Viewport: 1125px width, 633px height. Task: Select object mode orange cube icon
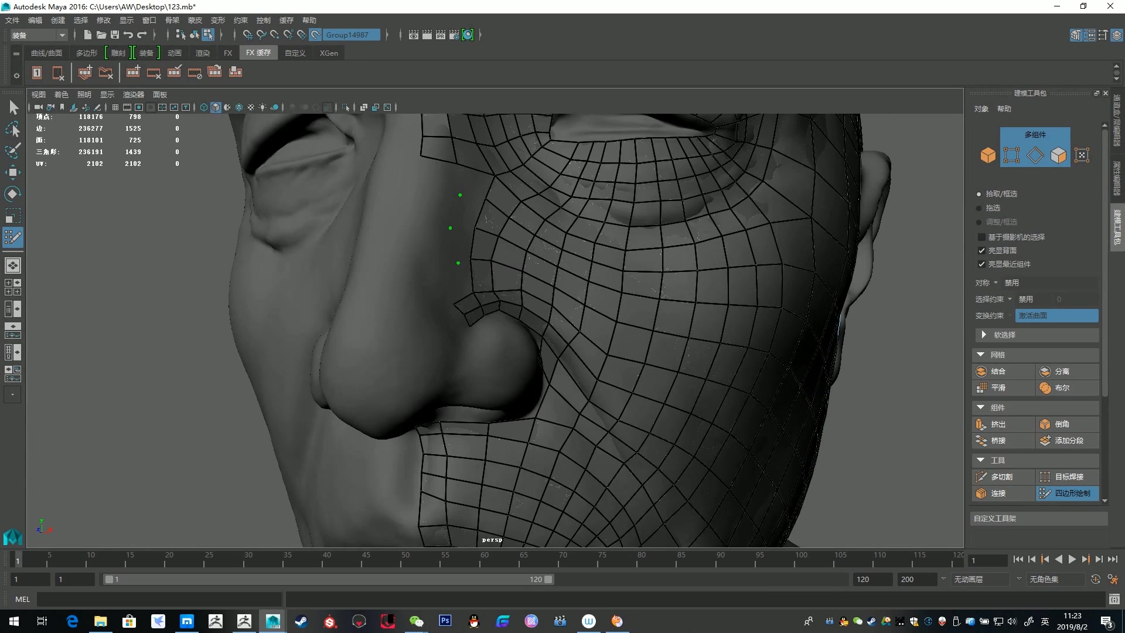click(x=988, y=155)
